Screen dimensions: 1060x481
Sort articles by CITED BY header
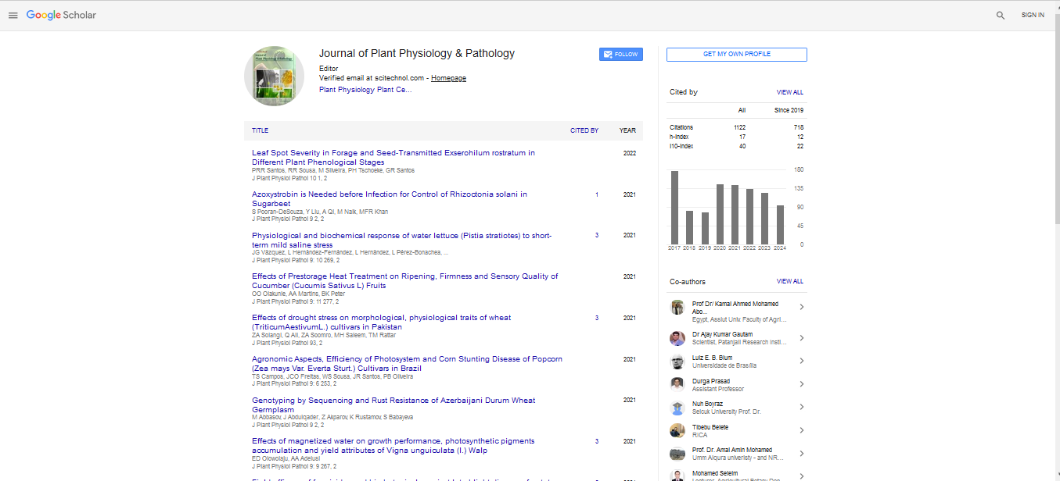[x=584, y=130]
